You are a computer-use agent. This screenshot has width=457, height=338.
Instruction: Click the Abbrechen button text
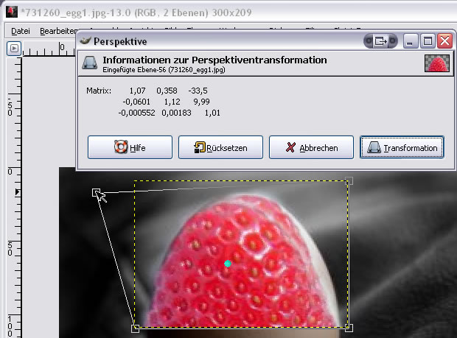[x=318, y=148]
